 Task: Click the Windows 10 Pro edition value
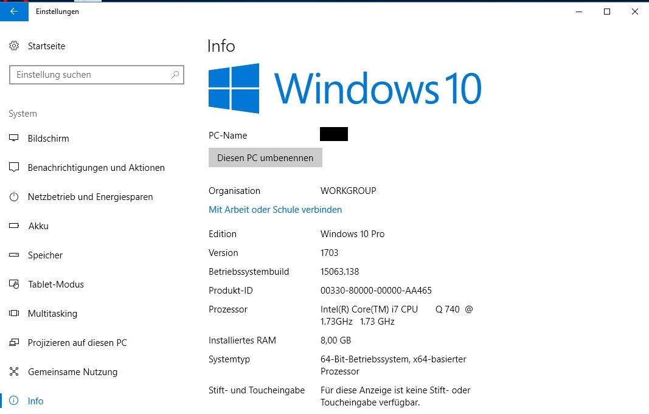(352, 234)
